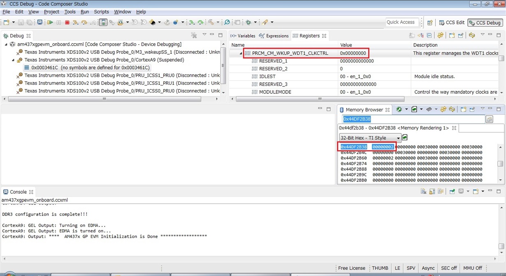Switch to the Variables tab
Screen dimensions: 506x276
[243, 36]
